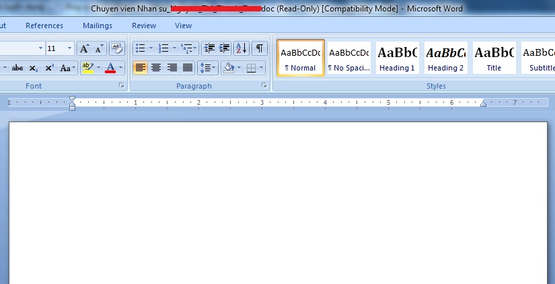The height and width of the screenshot is (284, 555).
Task: Click the Clear Formatting eraser icon
Action: pos(117,48)
